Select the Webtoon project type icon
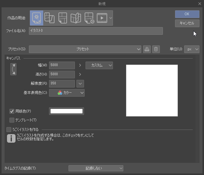204x175 pixels. (50, 18)
